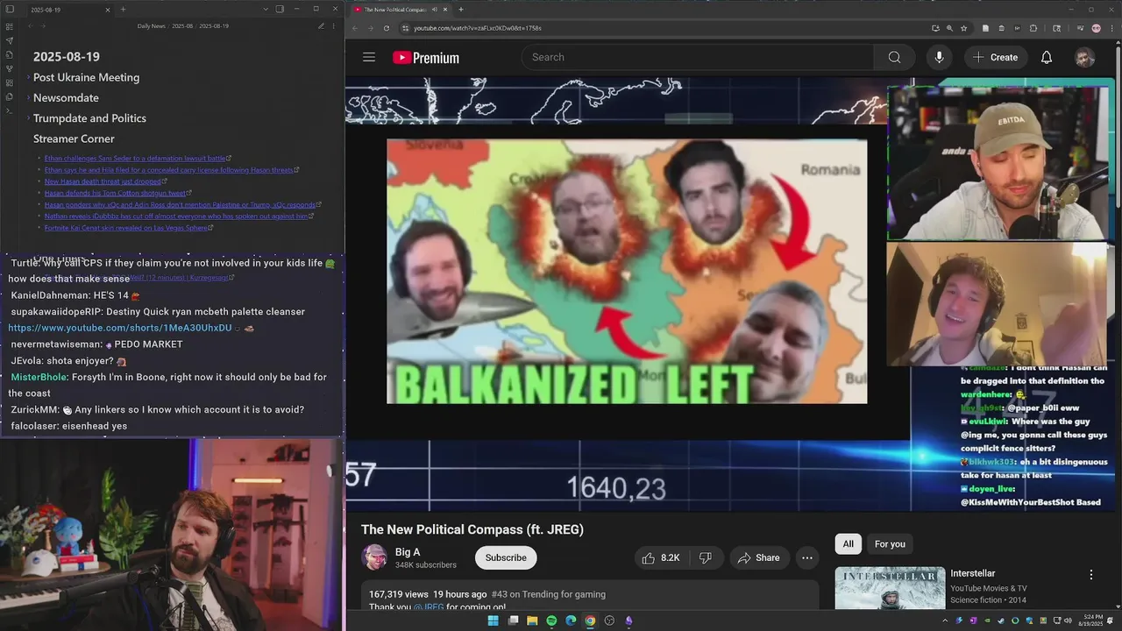This screenshot has height=631, width=1122.
Task: Select the For you recommendations chip
Action: 890,544
